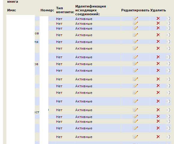Click 'Идентификация исходящих соединений:' header
The width and height of the screenshot is (174, 144).
pyautogui.click(x=91, y=10)
